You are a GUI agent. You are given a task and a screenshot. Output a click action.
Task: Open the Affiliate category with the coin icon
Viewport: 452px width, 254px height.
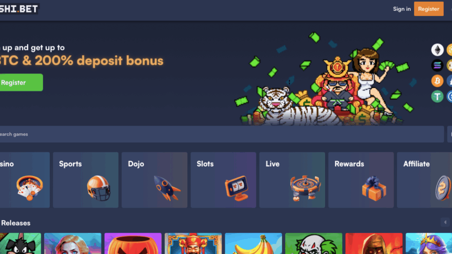[424, 180]
